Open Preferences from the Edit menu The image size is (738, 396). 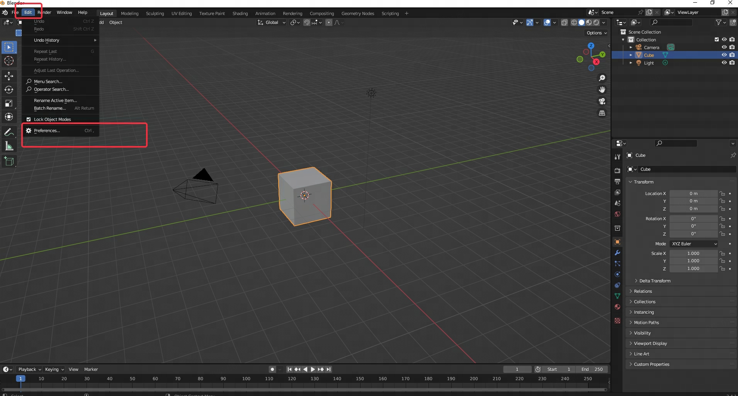pos(47,131)
